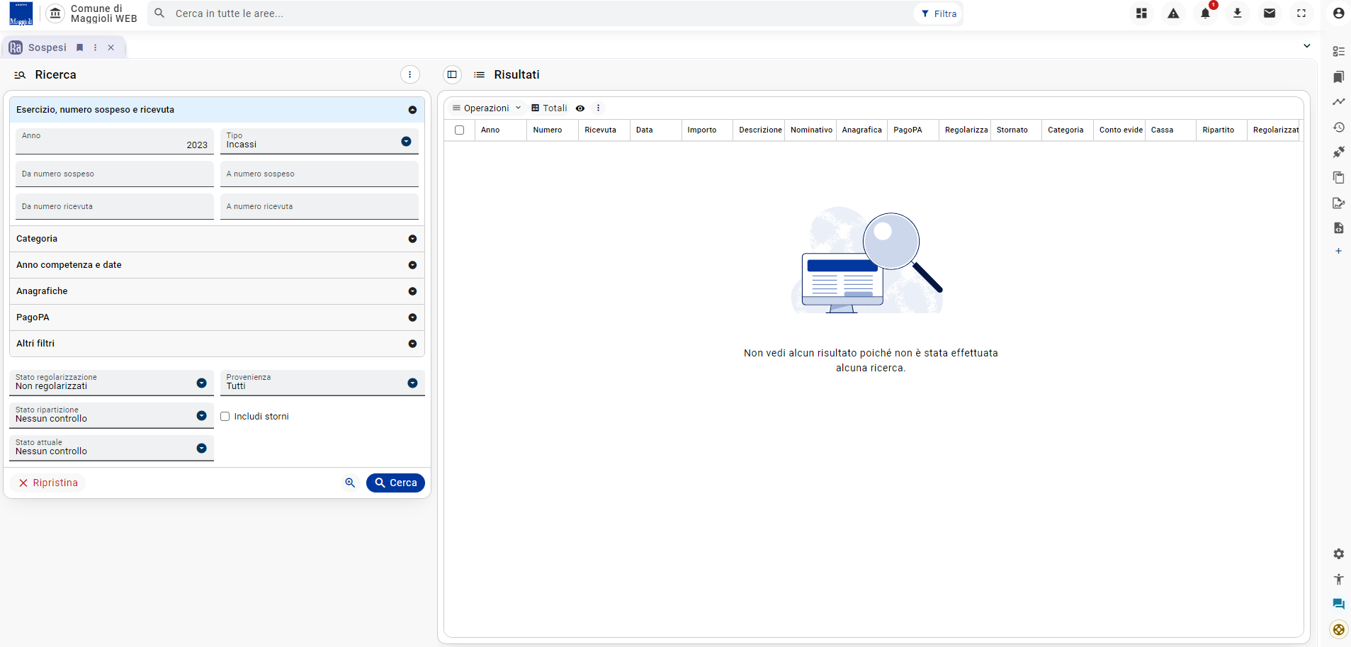The width and height of the screenshot is (1351, 647).
Task: Open the Stato attuale dropdown
Action: [x=111, y=448]
